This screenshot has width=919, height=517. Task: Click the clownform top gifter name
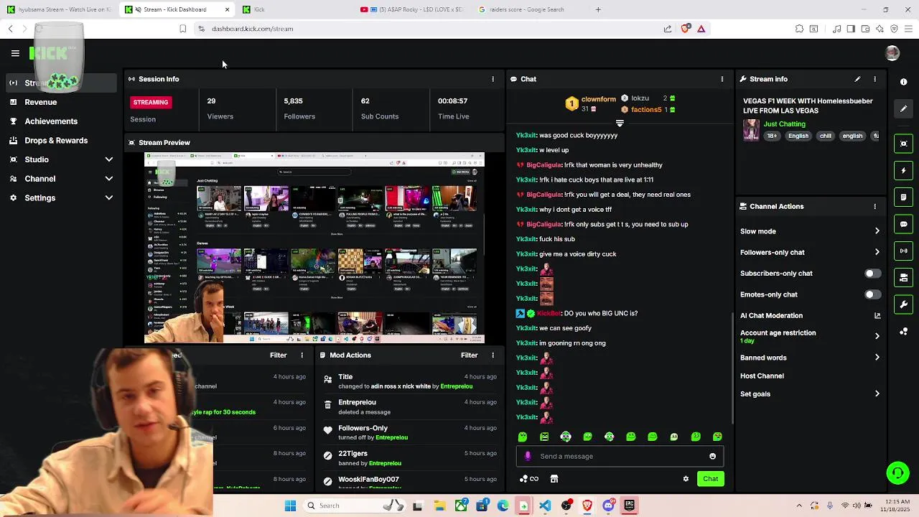point(598,99)
